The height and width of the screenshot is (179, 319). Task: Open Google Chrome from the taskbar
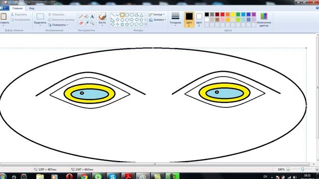click(x=84, y=177)
